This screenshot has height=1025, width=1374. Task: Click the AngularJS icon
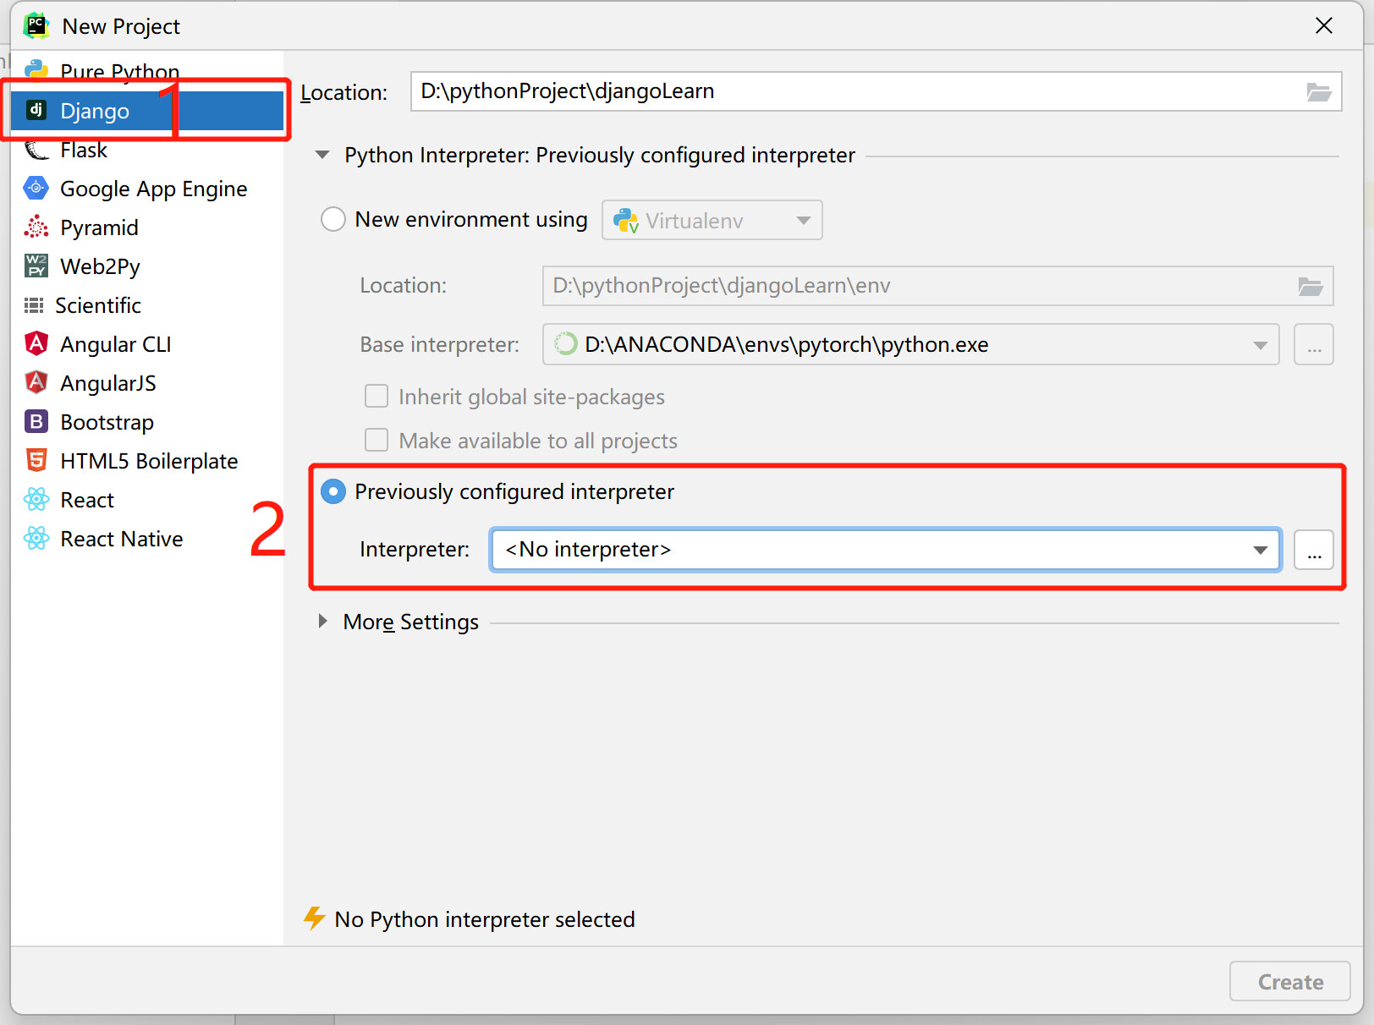tap(36, 382)
